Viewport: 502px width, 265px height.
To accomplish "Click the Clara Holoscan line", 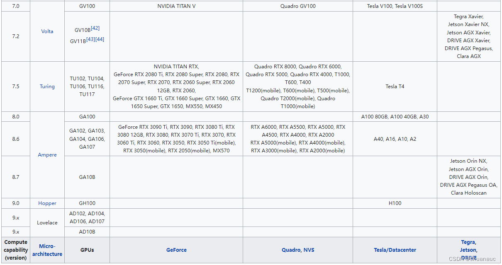I will click(x=468, y=193).
